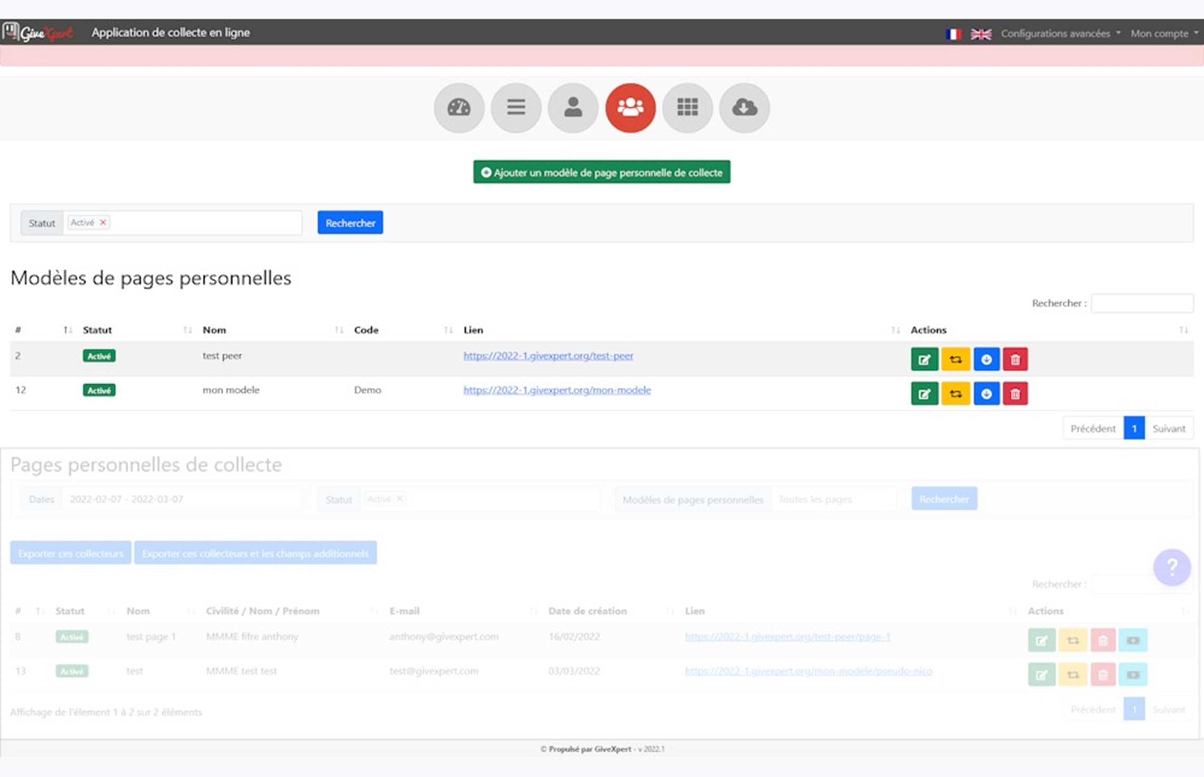Delete the 'mon modele' model

pos(1015,394)
